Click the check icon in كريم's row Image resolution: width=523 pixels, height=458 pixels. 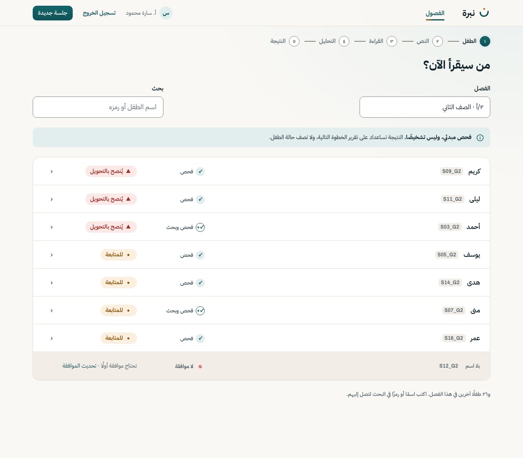(x=200, y=172)
